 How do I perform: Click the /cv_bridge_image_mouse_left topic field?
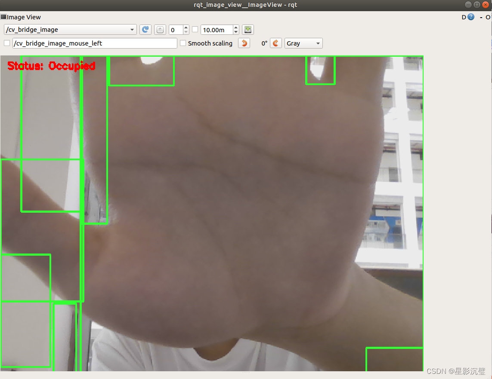95,43
